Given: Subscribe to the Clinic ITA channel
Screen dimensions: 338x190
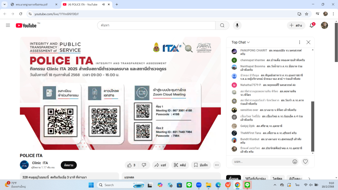Looking at the screenshot, I should click(69, 165).
